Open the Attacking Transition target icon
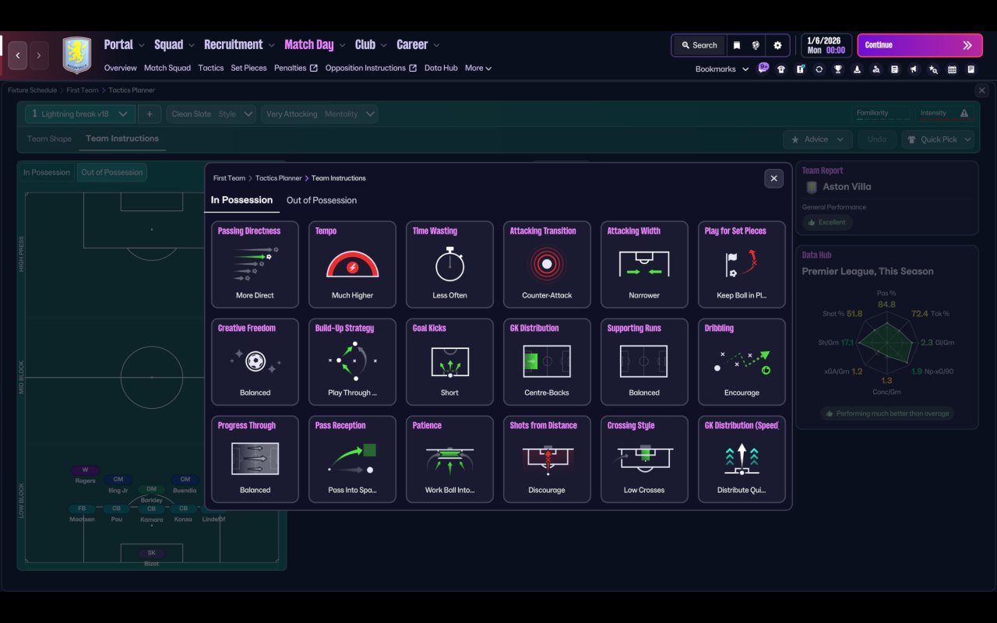The width and height of the screenshot is (997, 623). coord(547,265)
